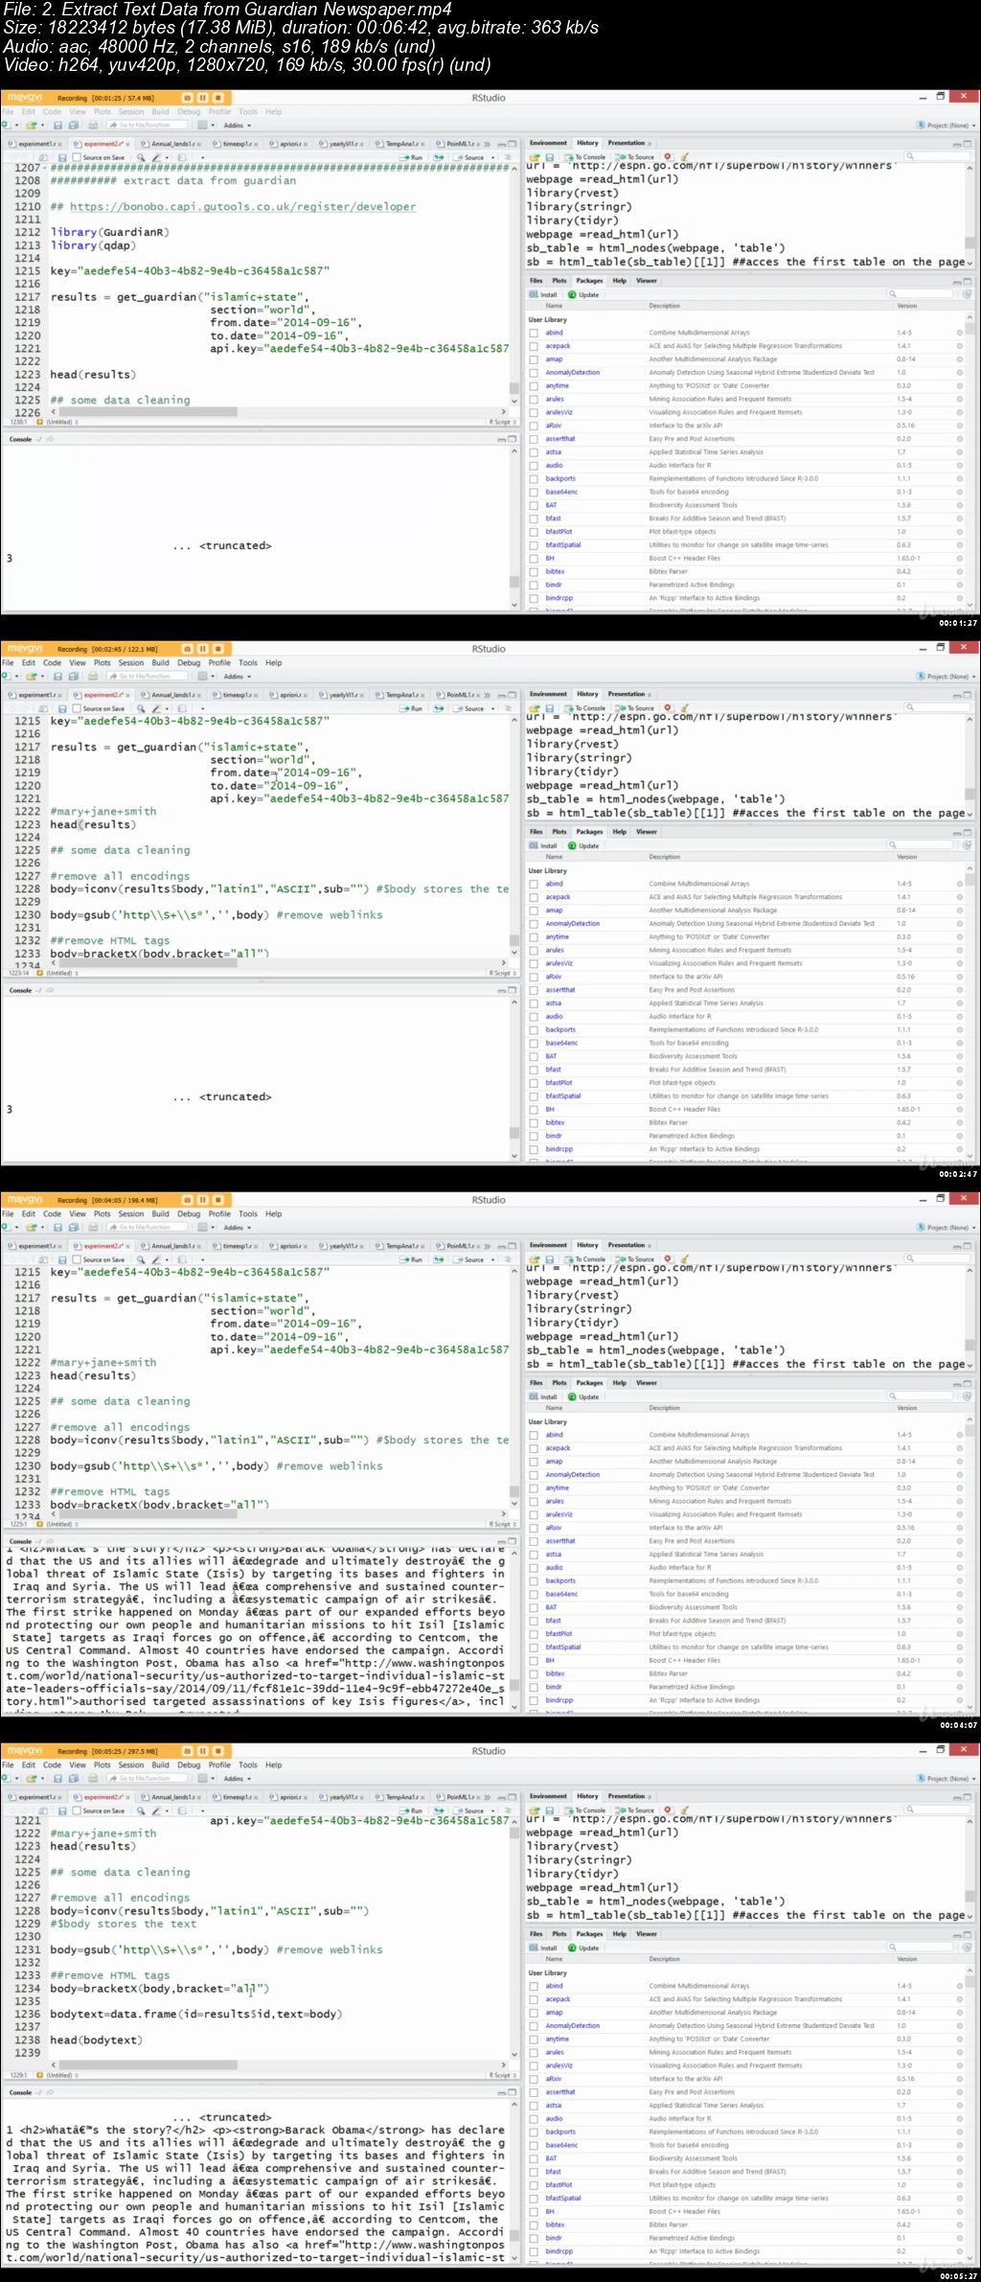Check AnomalyDetection package in frame stamped 00:05:27
Viewport: 981px width, 2282px height.
(534, 2026)
